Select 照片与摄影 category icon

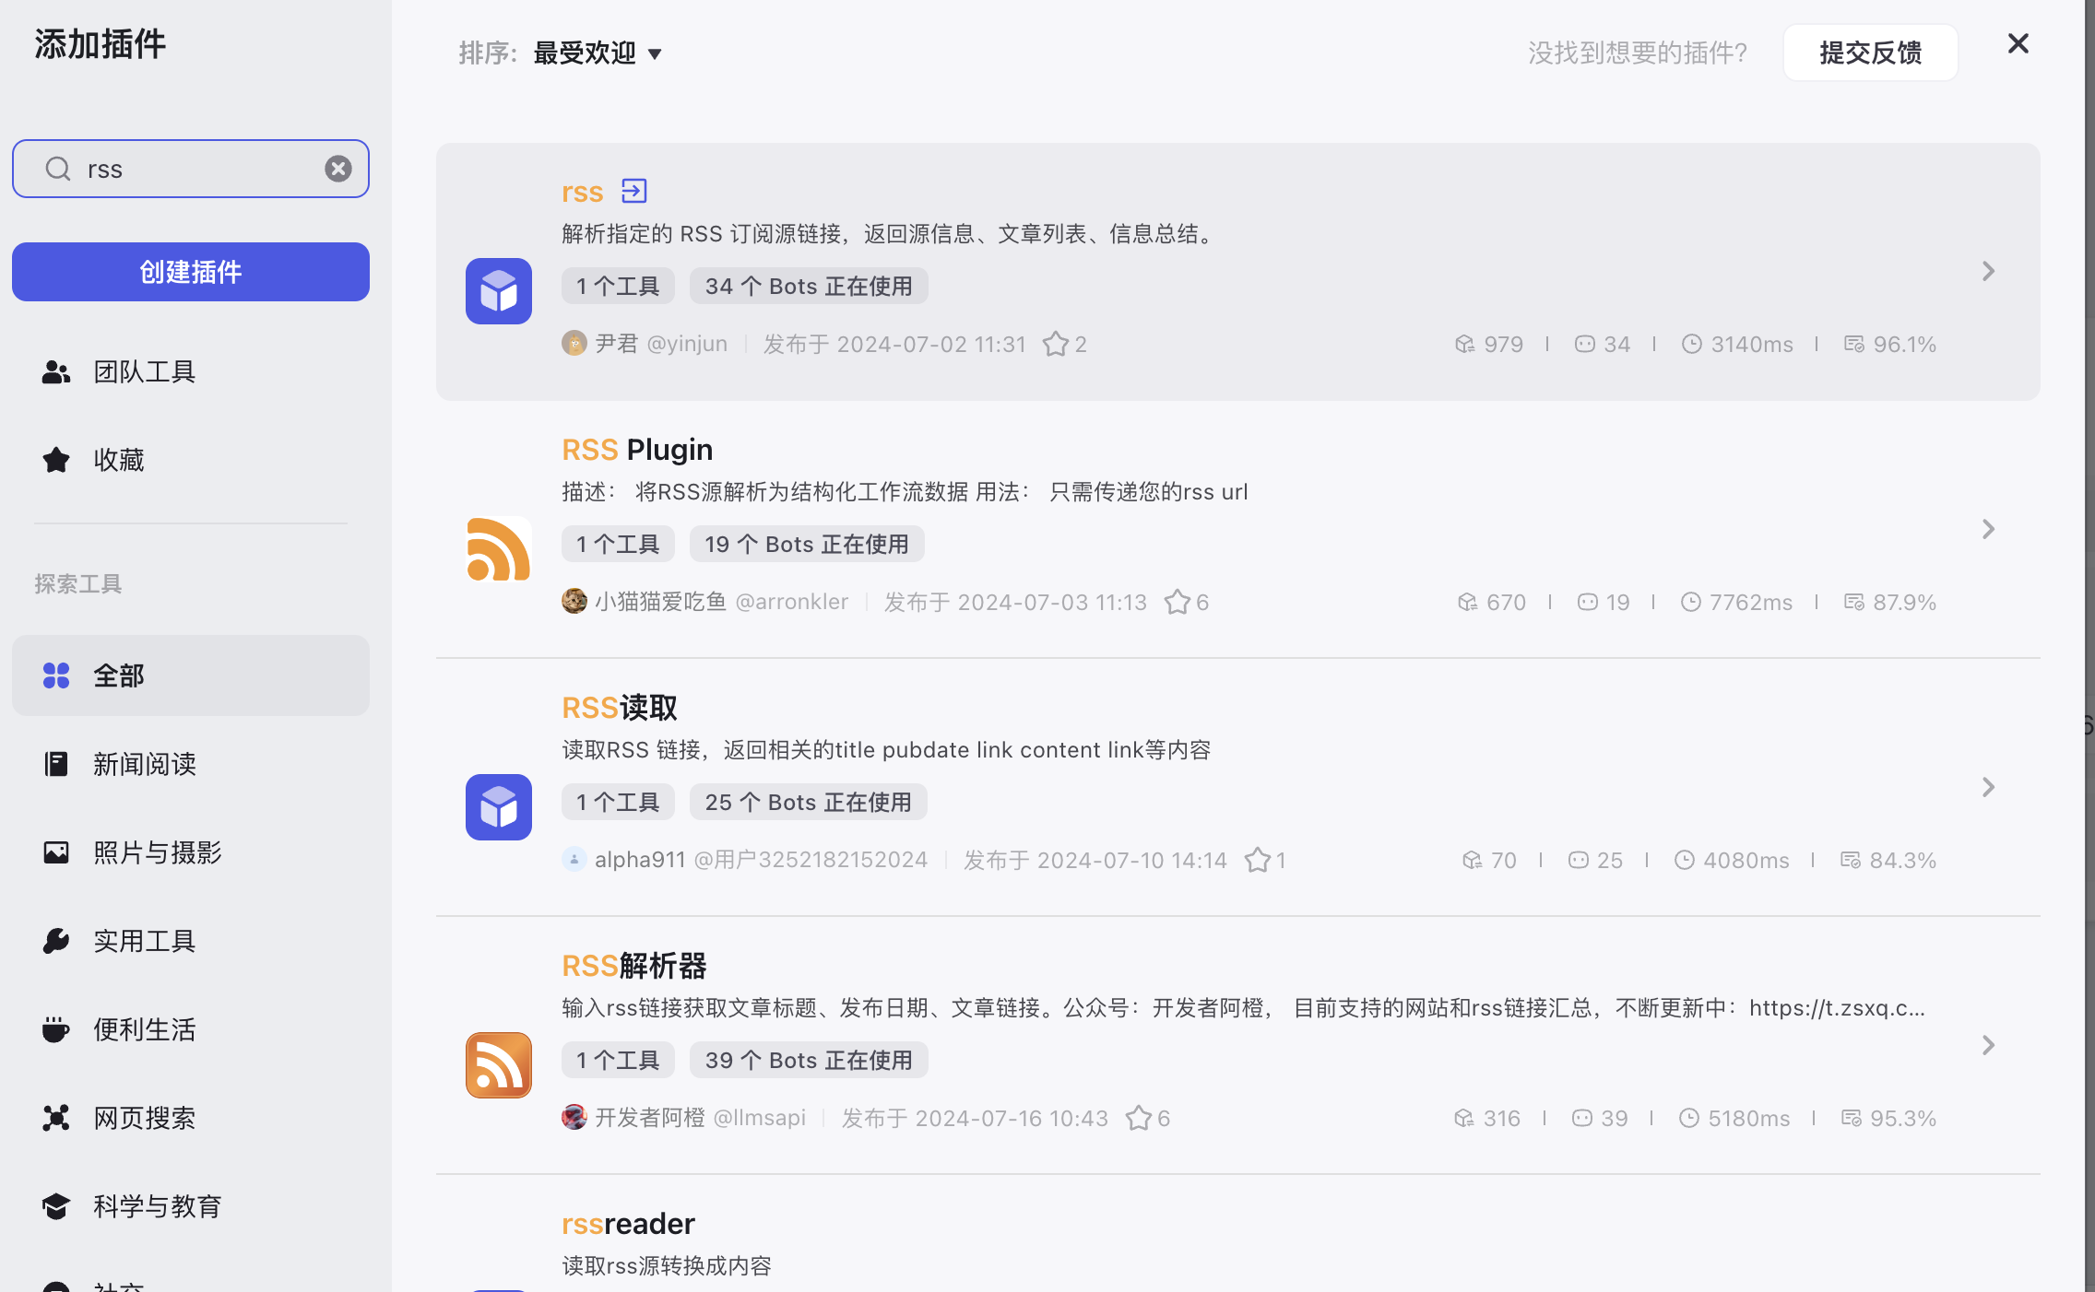pos(56,852)
